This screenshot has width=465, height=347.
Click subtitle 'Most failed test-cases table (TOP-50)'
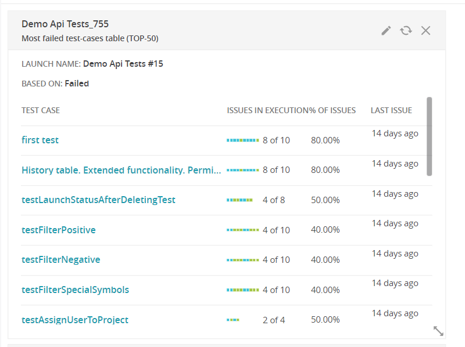point(90,38)
